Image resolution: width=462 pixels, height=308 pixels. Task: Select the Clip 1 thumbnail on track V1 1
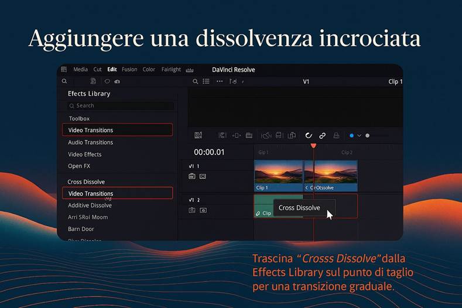point(279,176)
